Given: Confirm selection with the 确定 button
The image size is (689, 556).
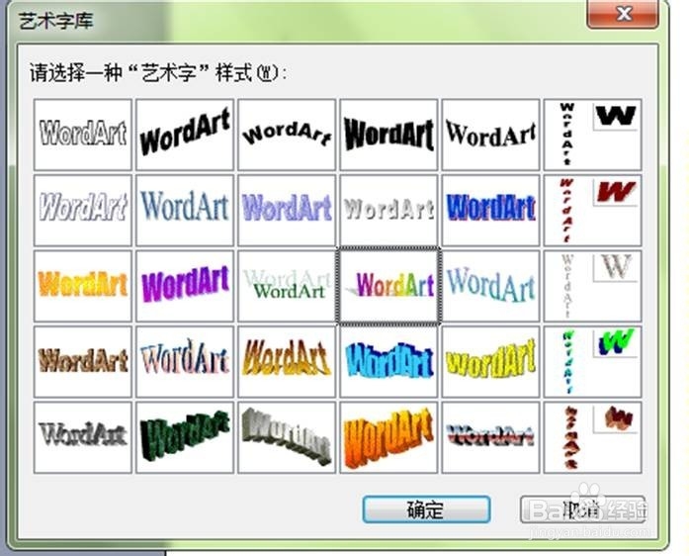Looking at the screenshot, I should coord(426,510).
